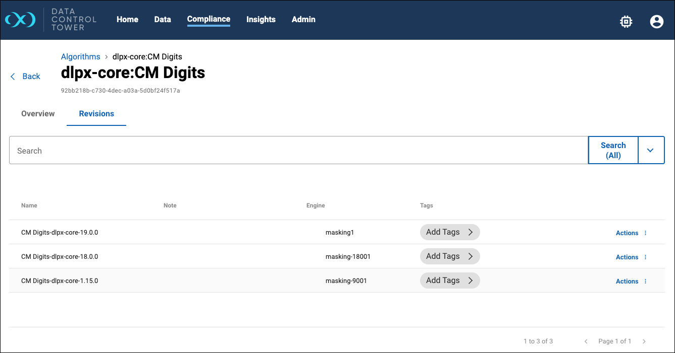Expand Add Tags for masking1 engine row
Image resolution: width=675 pixels, height=353 pixels.
449,232
